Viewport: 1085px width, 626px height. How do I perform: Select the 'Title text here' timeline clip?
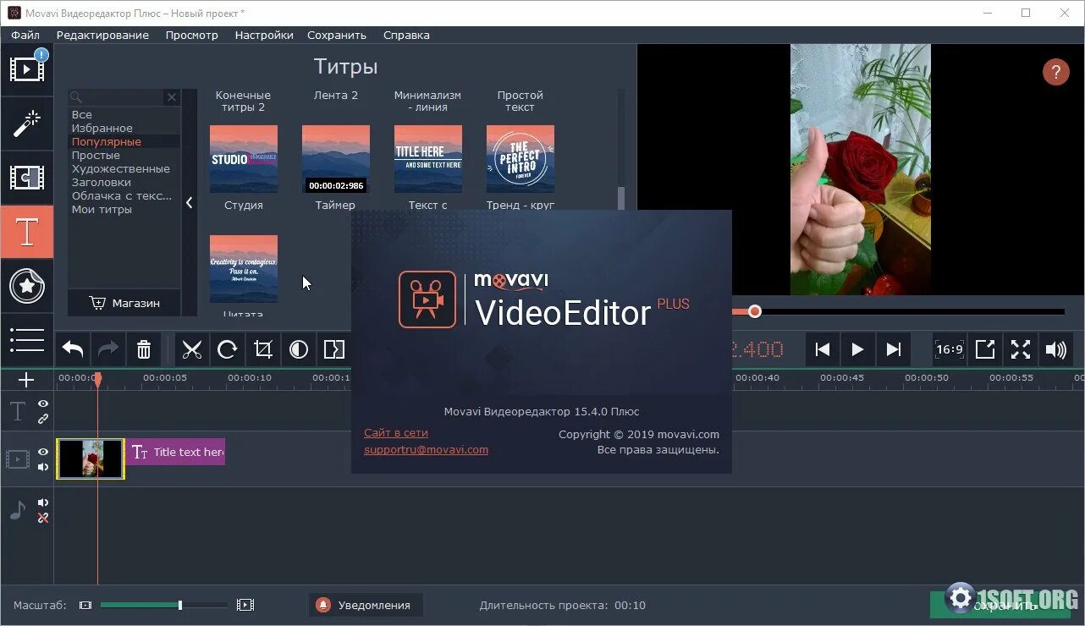click(x=175, y=452)
